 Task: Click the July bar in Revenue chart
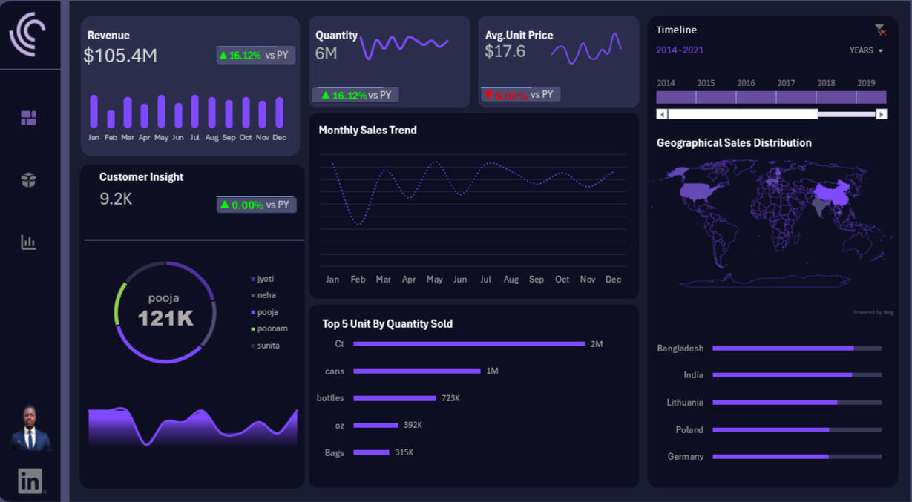(x=195, y=112)
